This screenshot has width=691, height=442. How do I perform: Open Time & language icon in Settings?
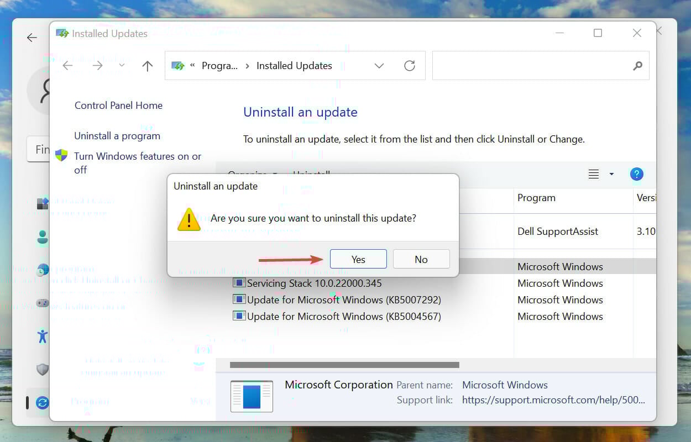point(43,270)
